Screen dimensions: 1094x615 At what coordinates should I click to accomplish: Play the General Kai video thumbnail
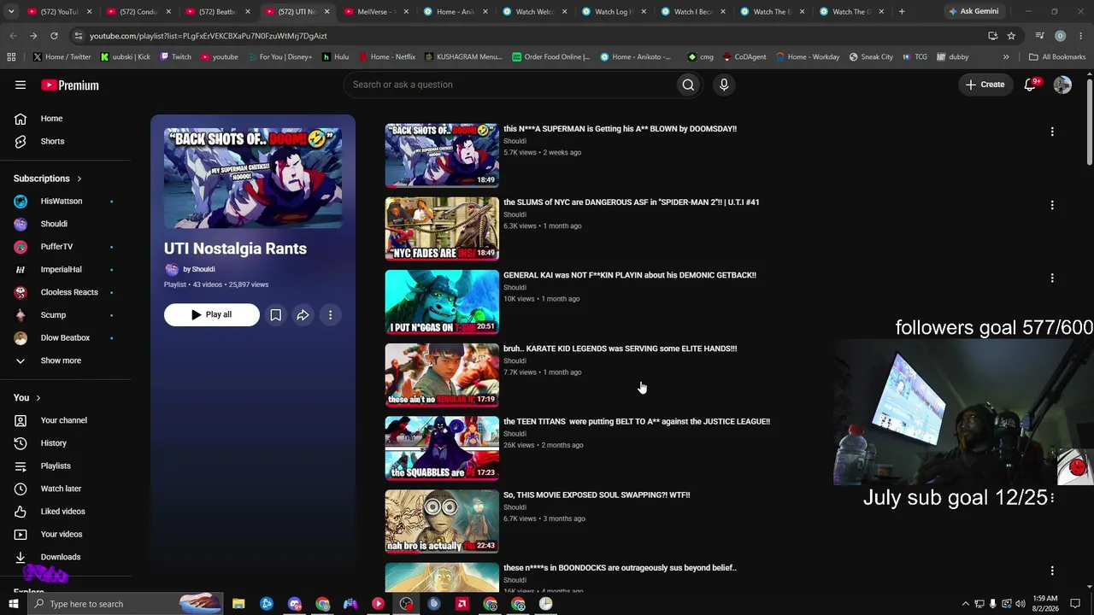pos(442,302)
